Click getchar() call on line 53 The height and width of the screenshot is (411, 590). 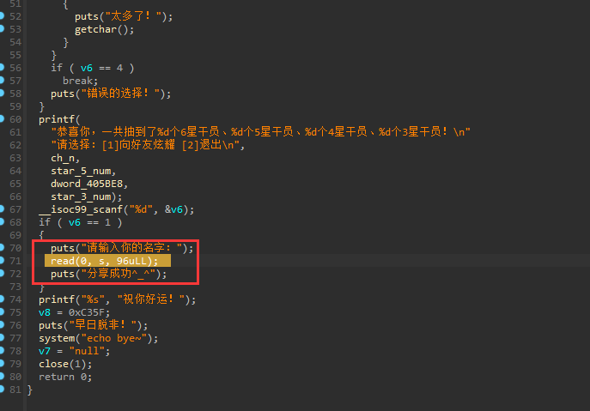click(x=105, y=29)
